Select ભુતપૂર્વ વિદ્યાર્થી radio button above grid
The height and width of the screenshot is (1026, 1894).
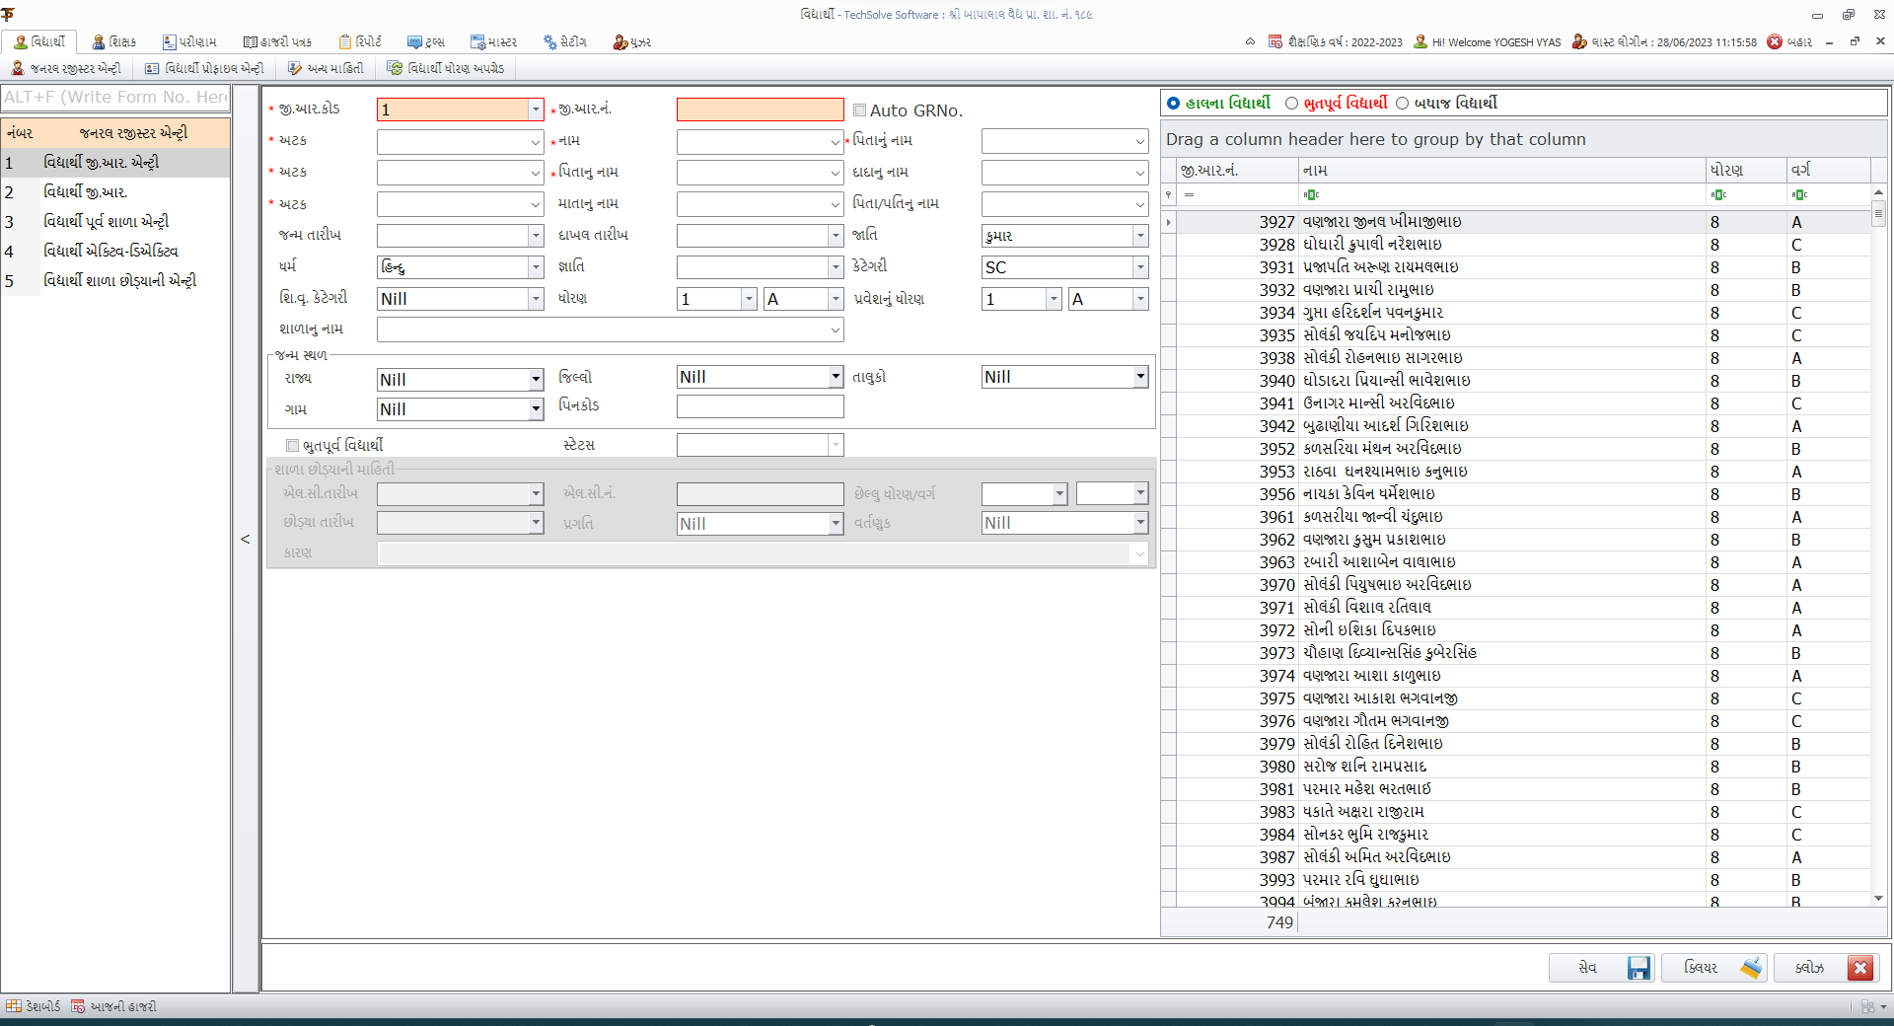pyautogui.click(x=1291, y=104)
